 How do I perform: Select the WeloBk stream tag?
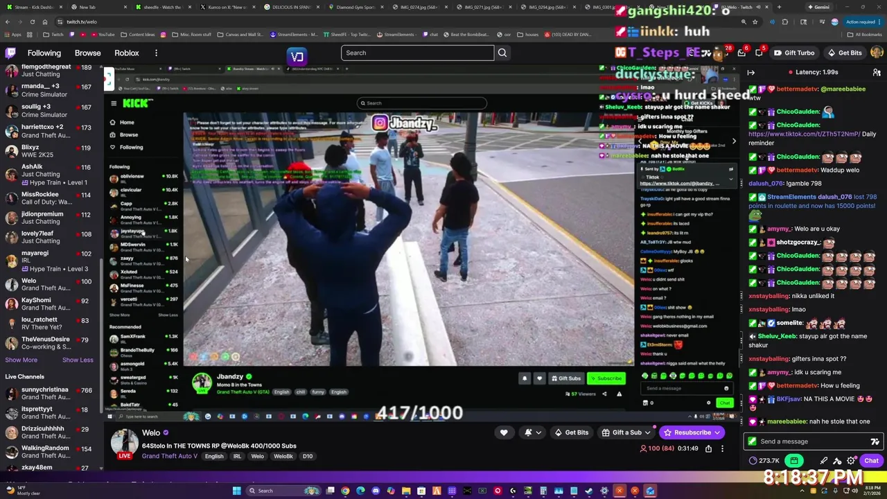[x=283, y=456]
